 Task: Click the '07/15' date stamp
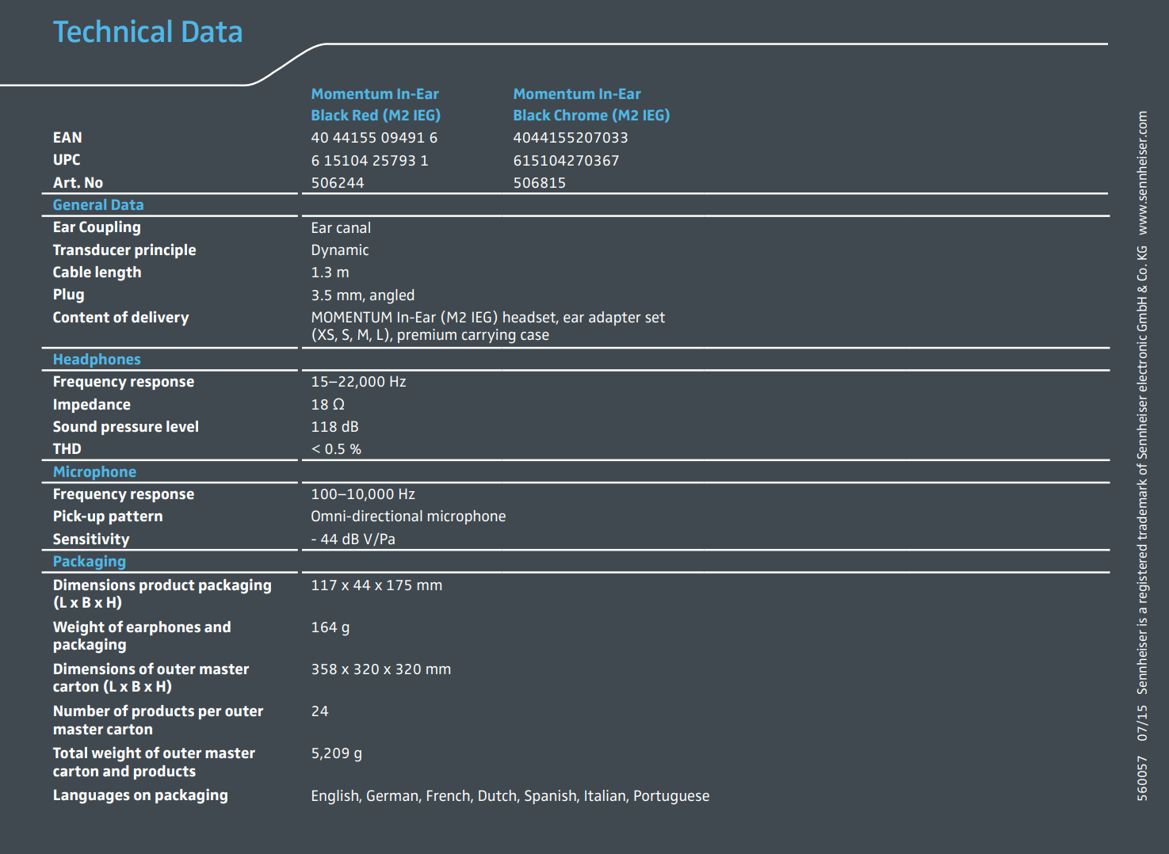[x=1142, y=723]
